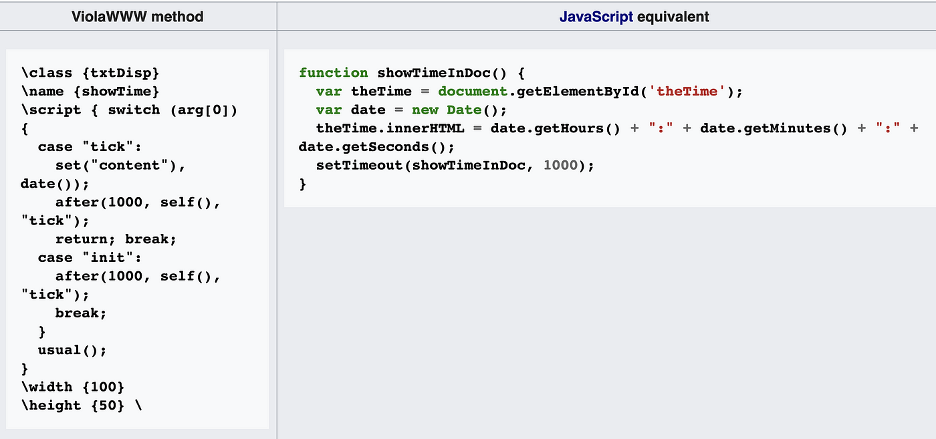Click the line 'case "init":'

90,257
